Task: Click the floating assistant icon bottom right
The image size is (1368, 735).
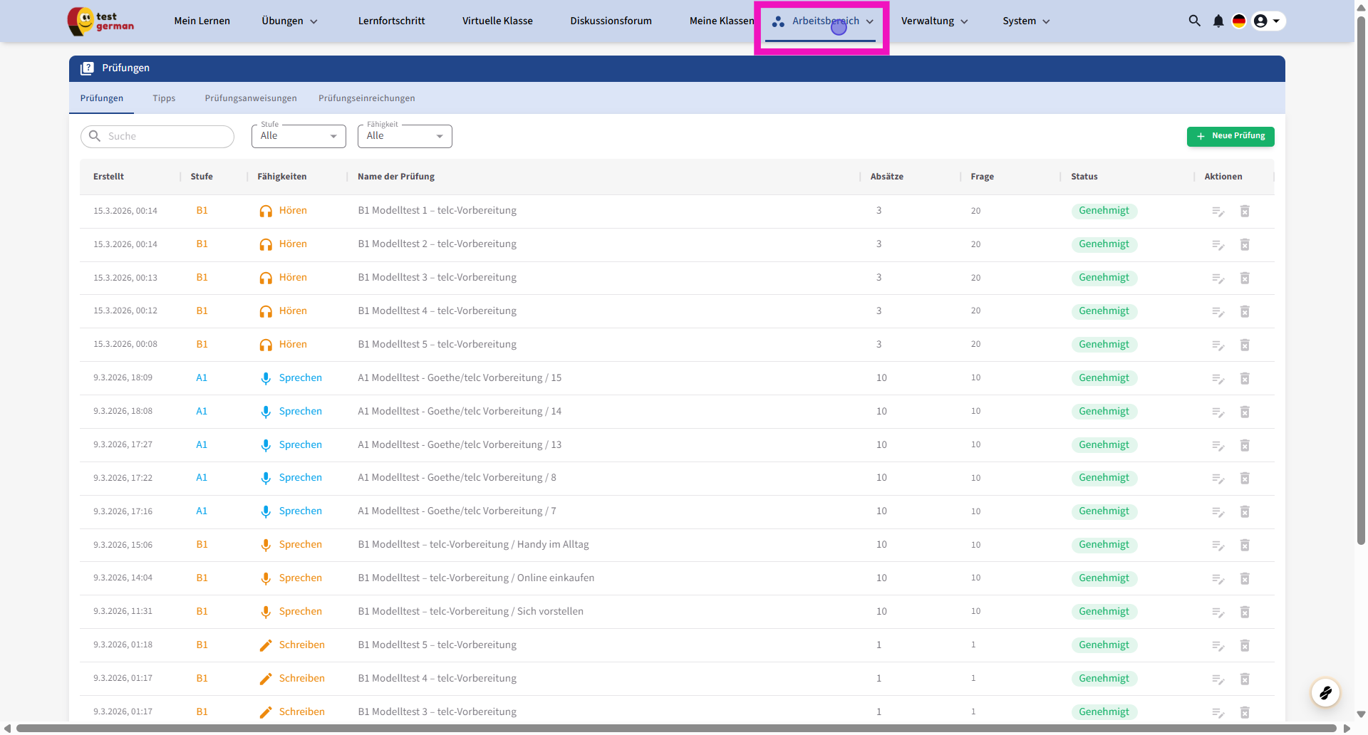Action: (x=1325, y=692)
